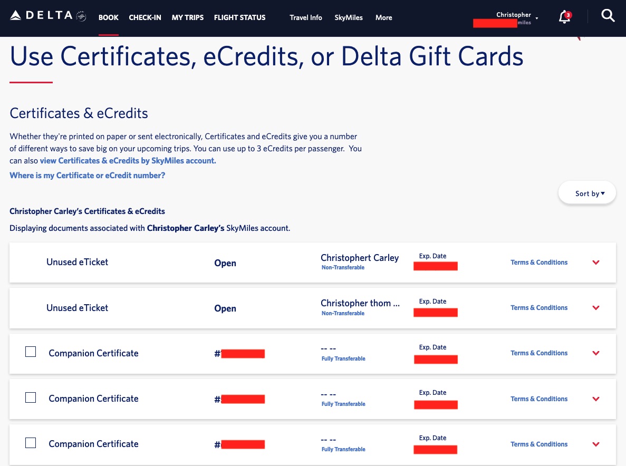Open notifications via the bell icon

coord(564,17)
